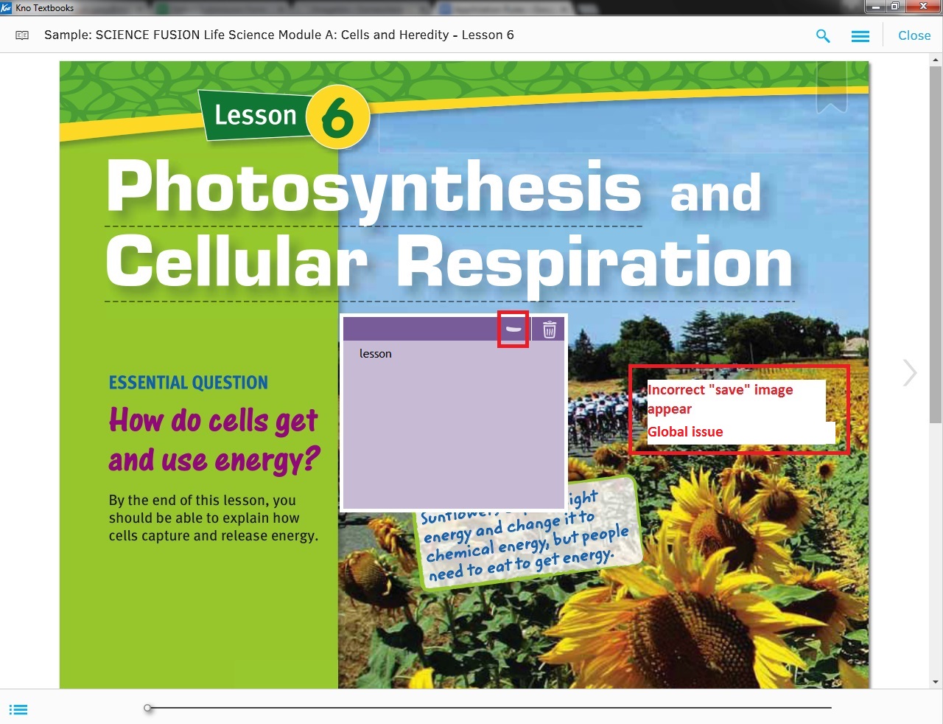Viewport: 943px width, 724px height.
Task: Click the Kno Textbooks app icon in title bar
Action: coord(7,7)
